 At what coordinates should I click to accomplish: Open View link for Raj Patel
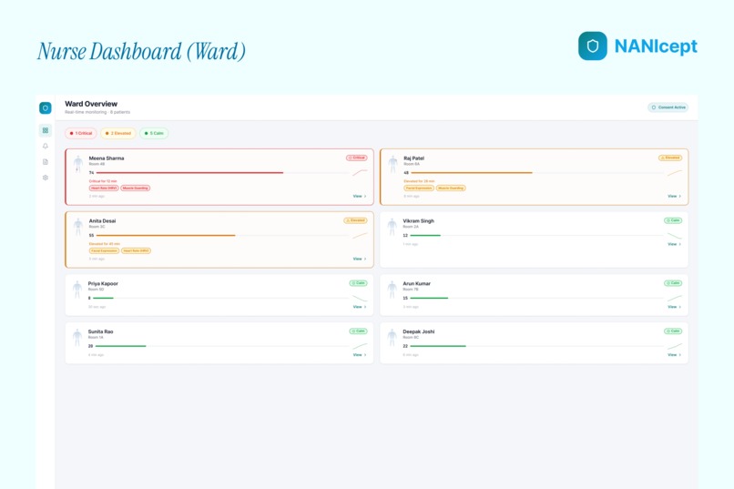click(x=674, y=196)
